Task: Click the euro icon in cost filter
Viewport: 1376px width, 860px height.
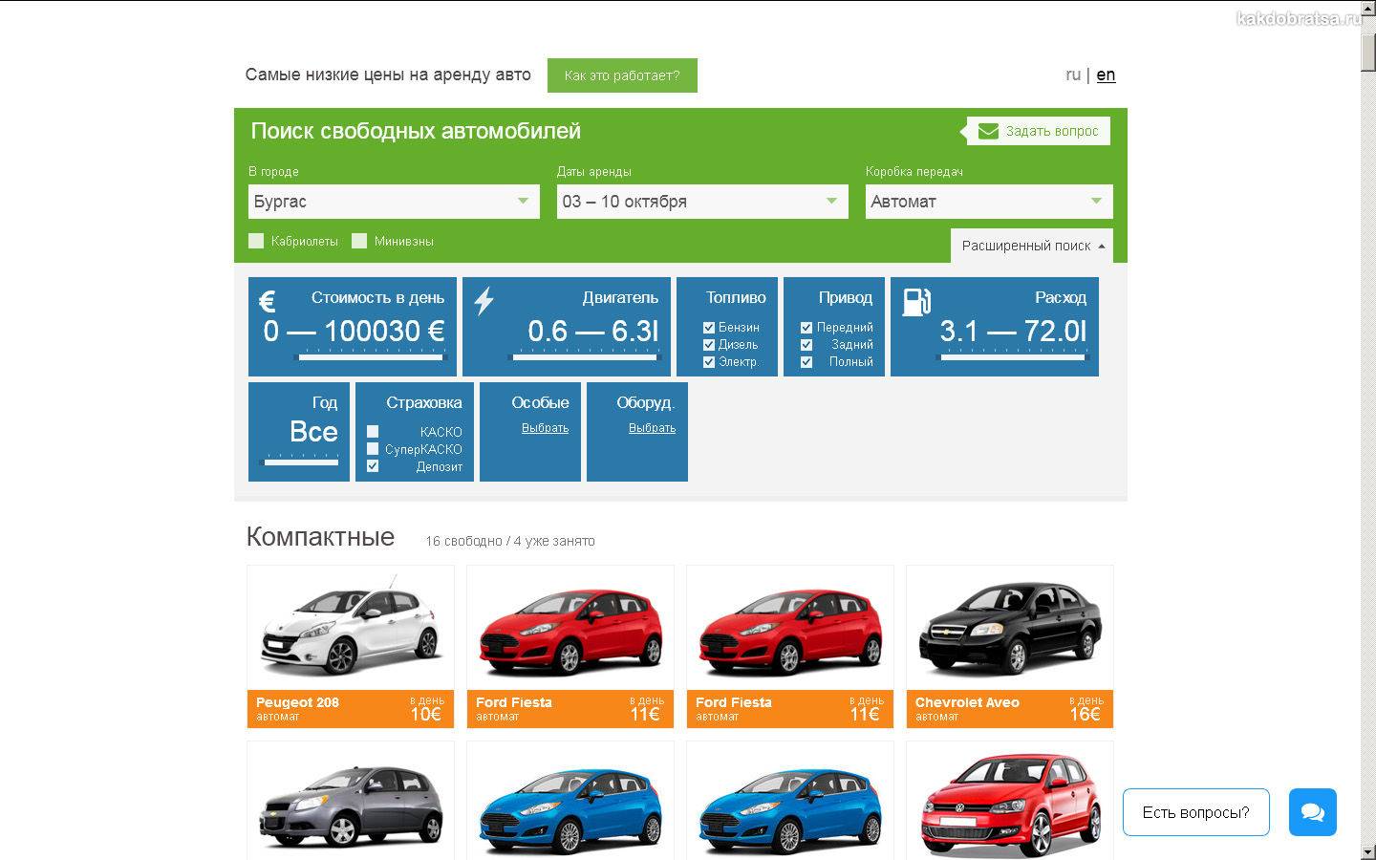Action: pyautogui.click(x=268, y=302)
